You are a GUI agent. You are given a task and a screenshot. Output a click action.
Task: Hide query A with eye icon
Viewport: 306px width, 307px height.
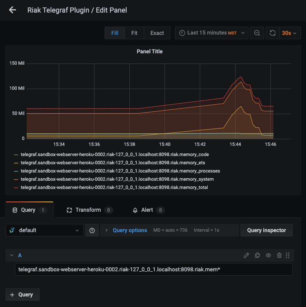[x=268, y=255]
